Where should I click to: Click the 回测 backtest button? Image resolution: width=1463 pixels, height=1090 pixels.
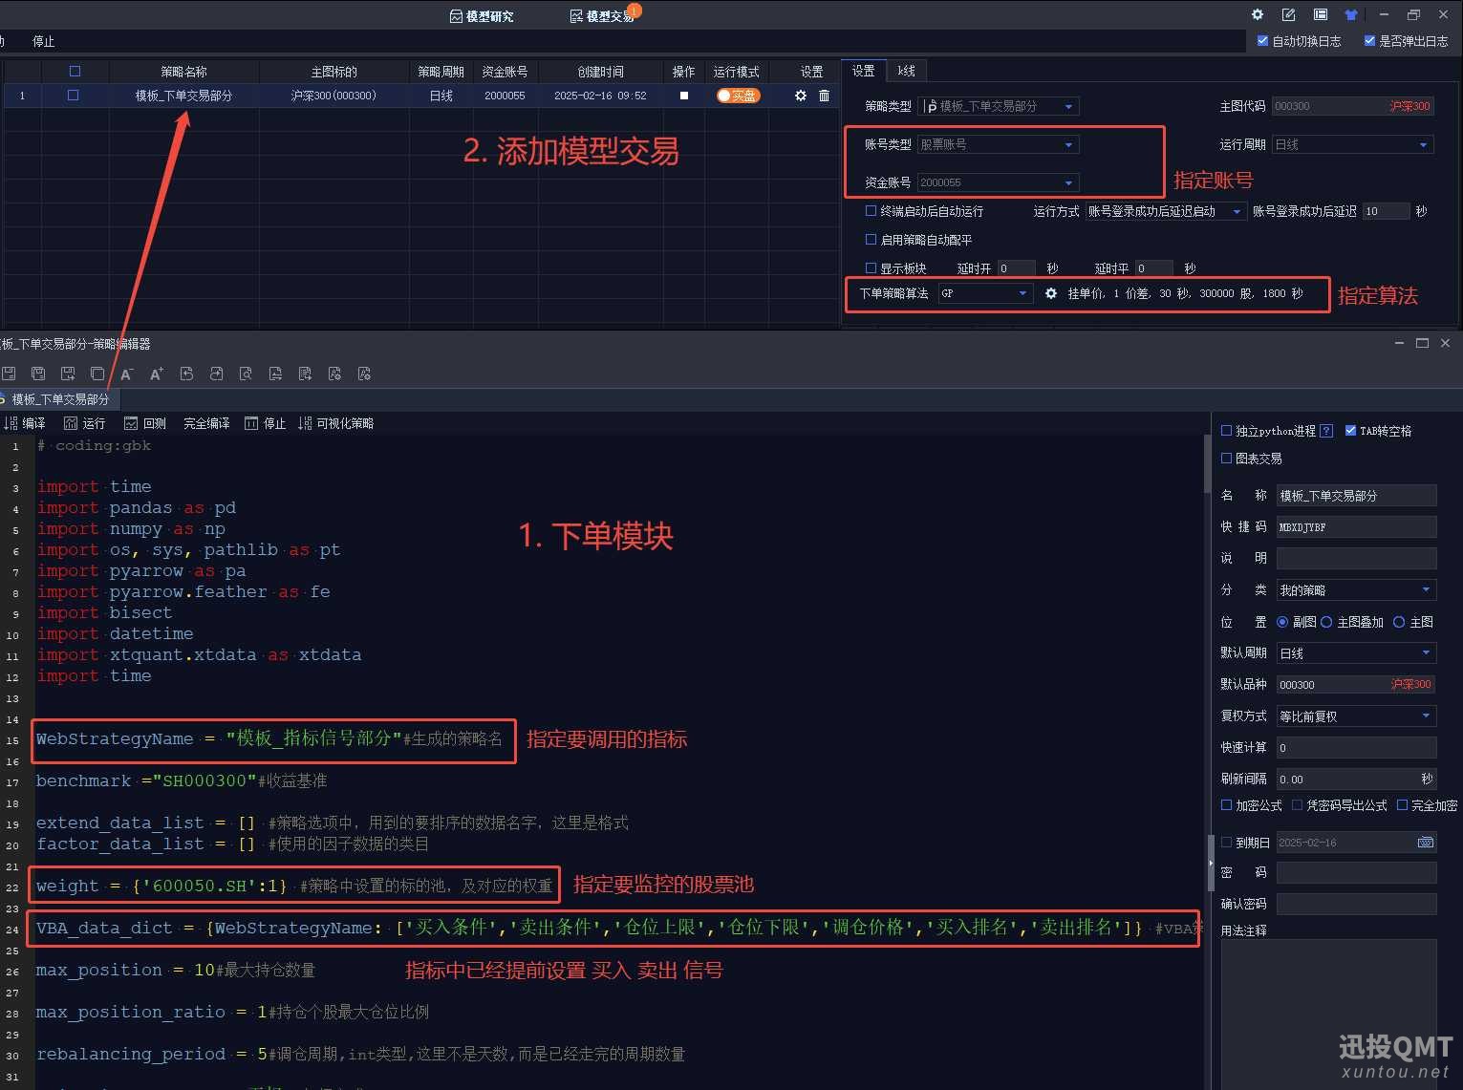[145, 423]
